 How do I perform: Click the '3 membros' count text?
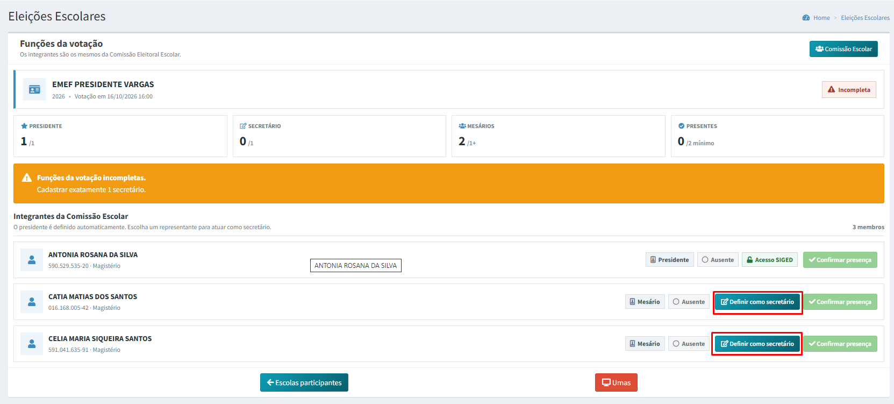[868, 227]
